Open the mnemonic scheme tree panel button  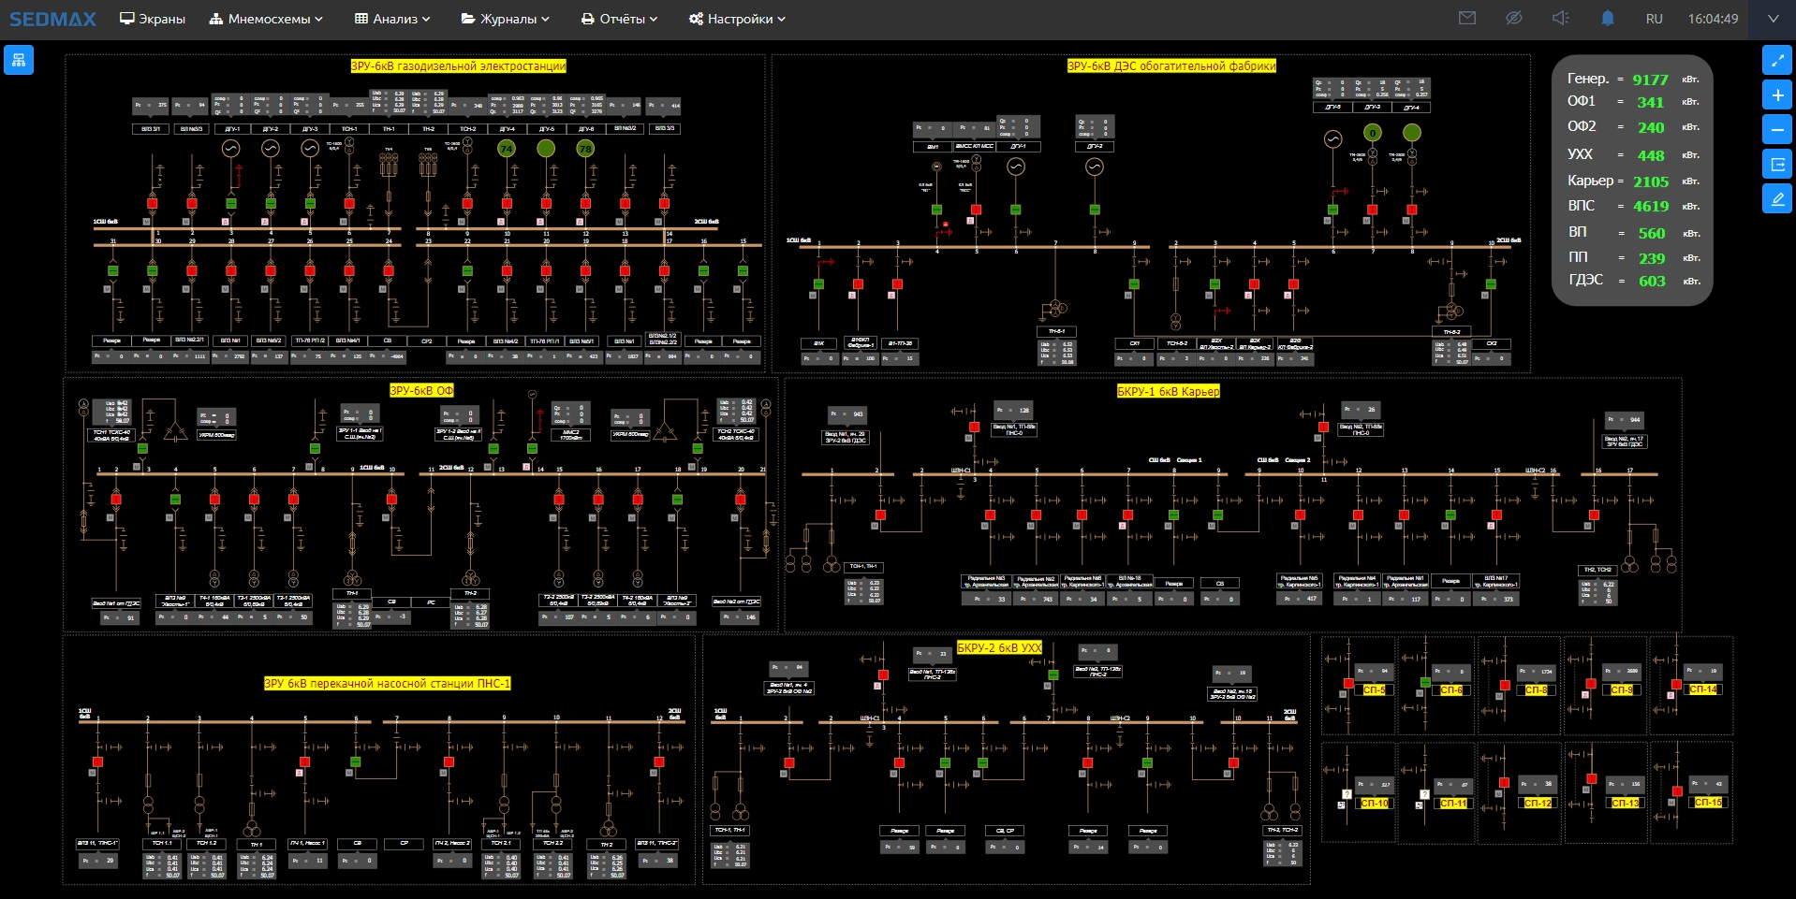[x=19, y=60]
